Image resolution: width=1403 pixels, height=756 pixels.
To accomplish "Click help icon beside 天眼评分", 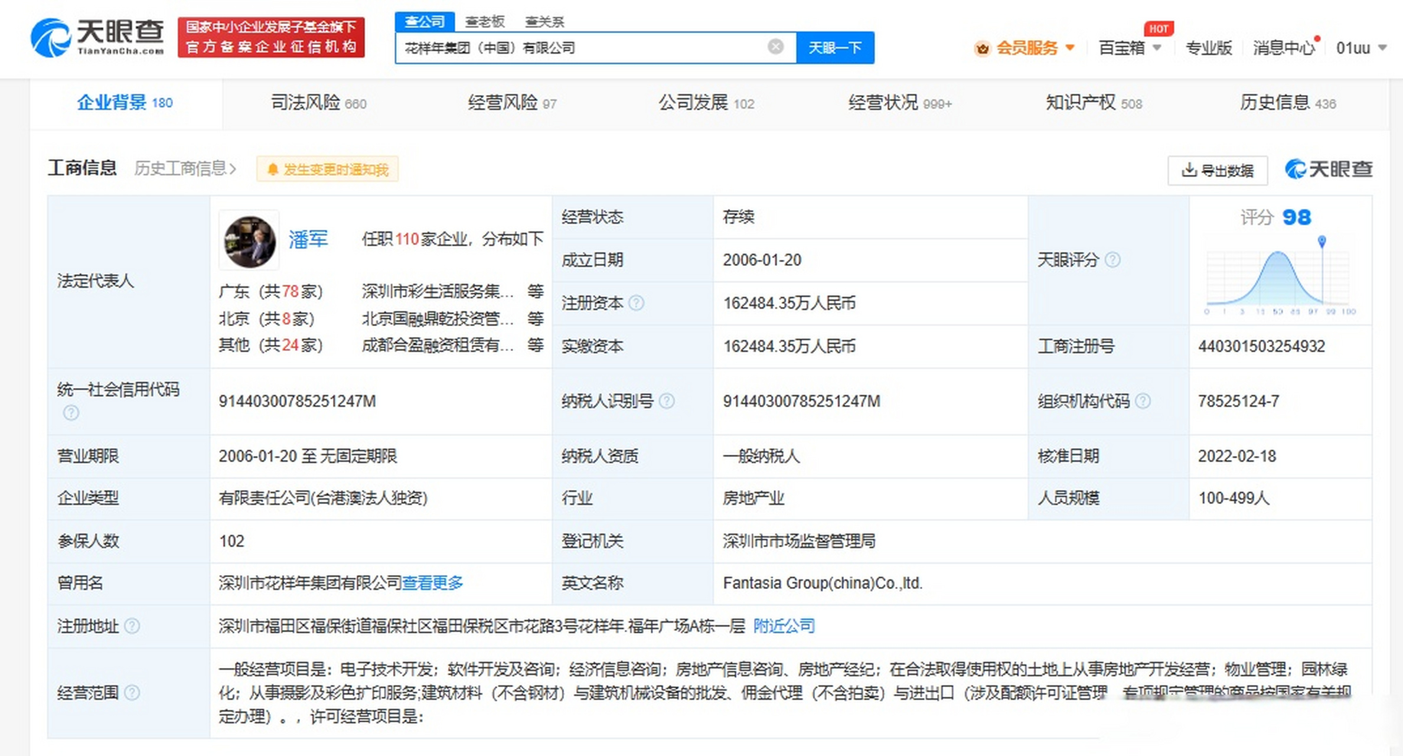I will click(x=1112, y=260).
